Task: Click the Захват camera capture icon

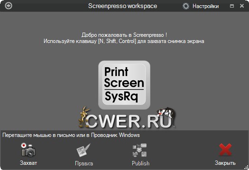Action: [x=28, y=150]
